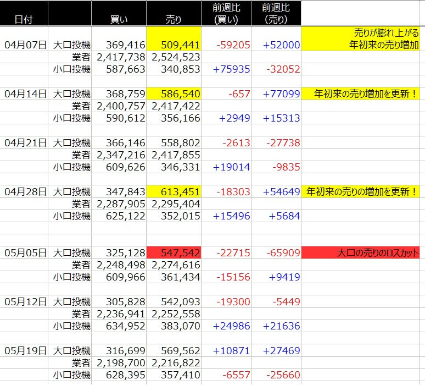
Task: Click the value +27469
Action: pyautogui.click(x=281, y=351)
